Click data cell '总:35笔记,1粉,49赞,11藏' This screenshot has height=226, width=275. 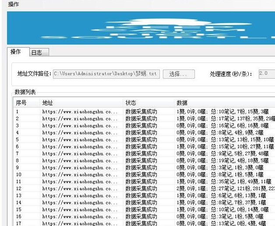click(241, 181)
